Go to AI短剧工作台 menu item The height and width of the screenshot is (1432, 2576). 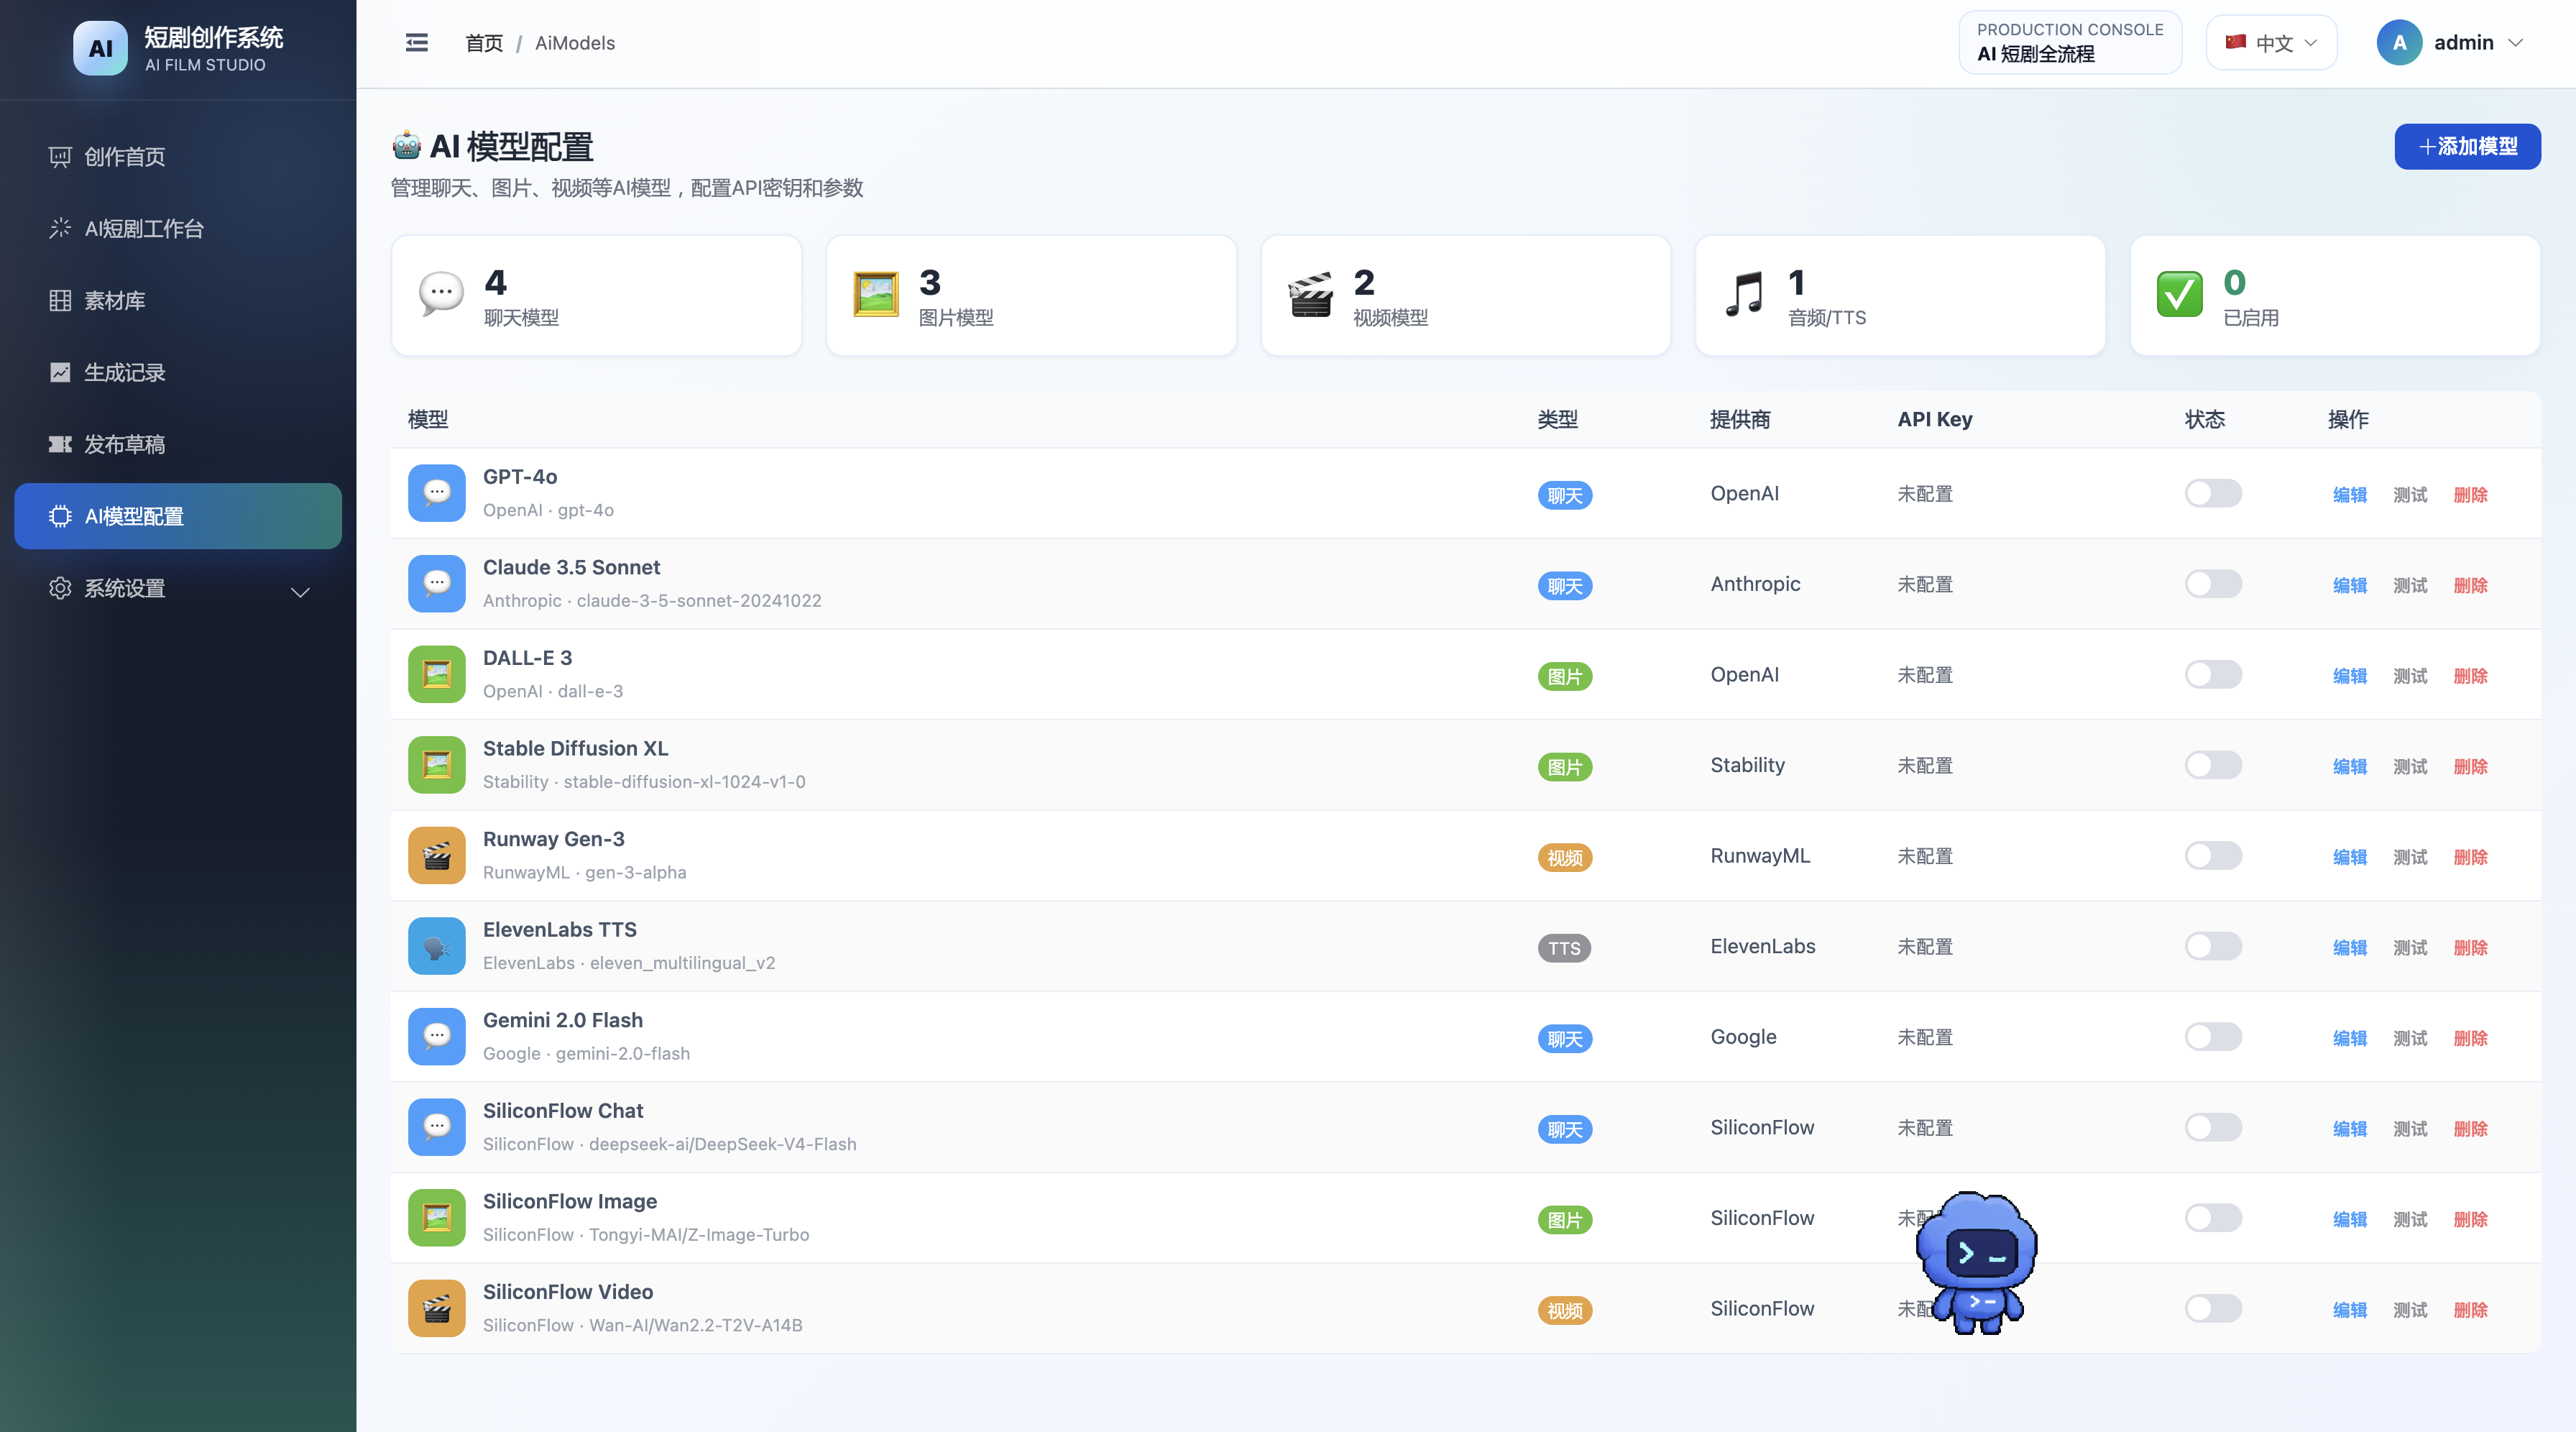coord(178,229)
